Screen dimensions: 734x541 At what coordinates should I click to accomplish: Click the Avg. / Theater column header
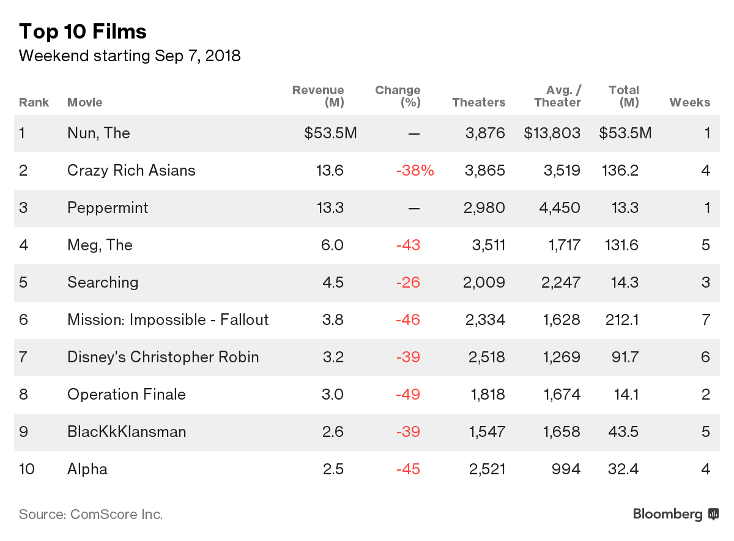click(557, 96)
